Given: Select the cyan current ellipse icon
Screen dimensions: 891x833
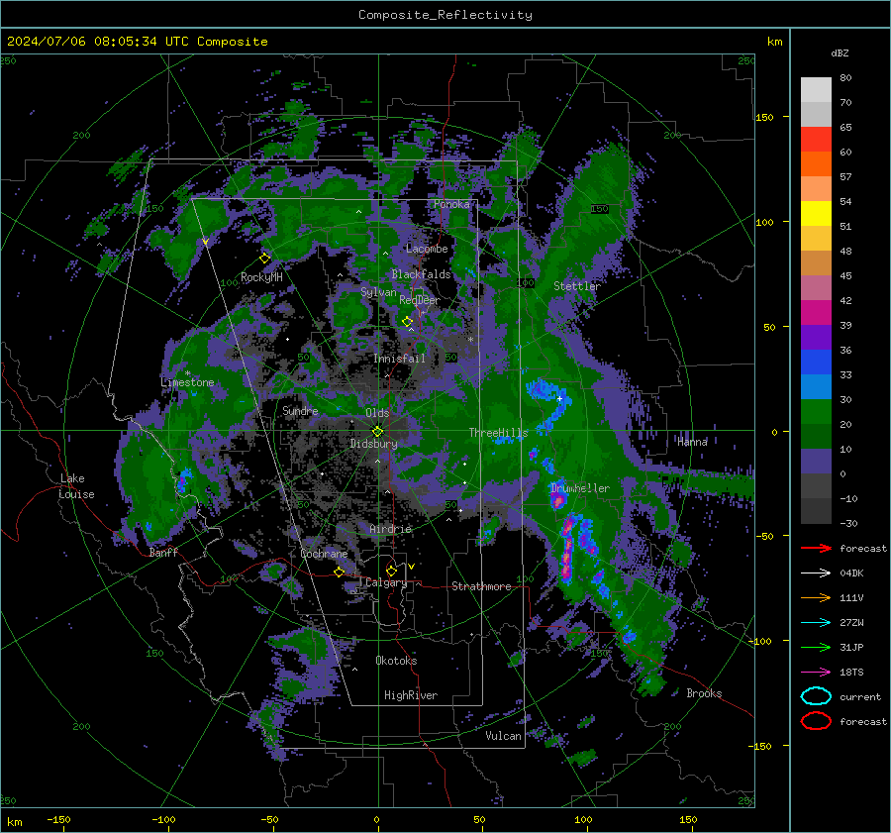Looking at the screenshot, I should [x=816, y=696].
